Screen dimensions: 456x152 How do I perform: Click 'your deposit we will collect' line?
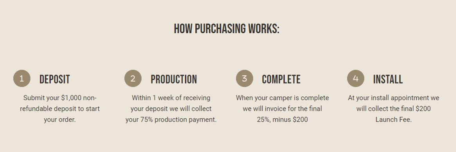pyautogui.click(x=171, y=109)
